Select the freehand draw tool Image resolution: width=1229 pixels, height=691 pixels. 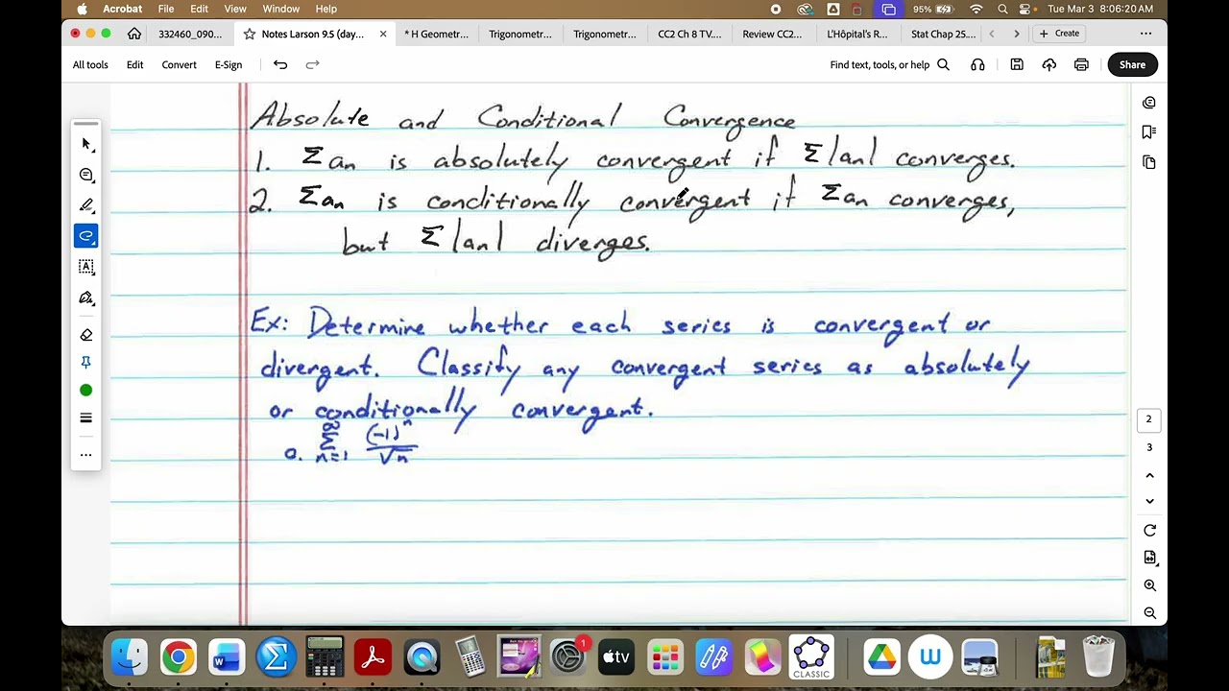tap(86, 236)
